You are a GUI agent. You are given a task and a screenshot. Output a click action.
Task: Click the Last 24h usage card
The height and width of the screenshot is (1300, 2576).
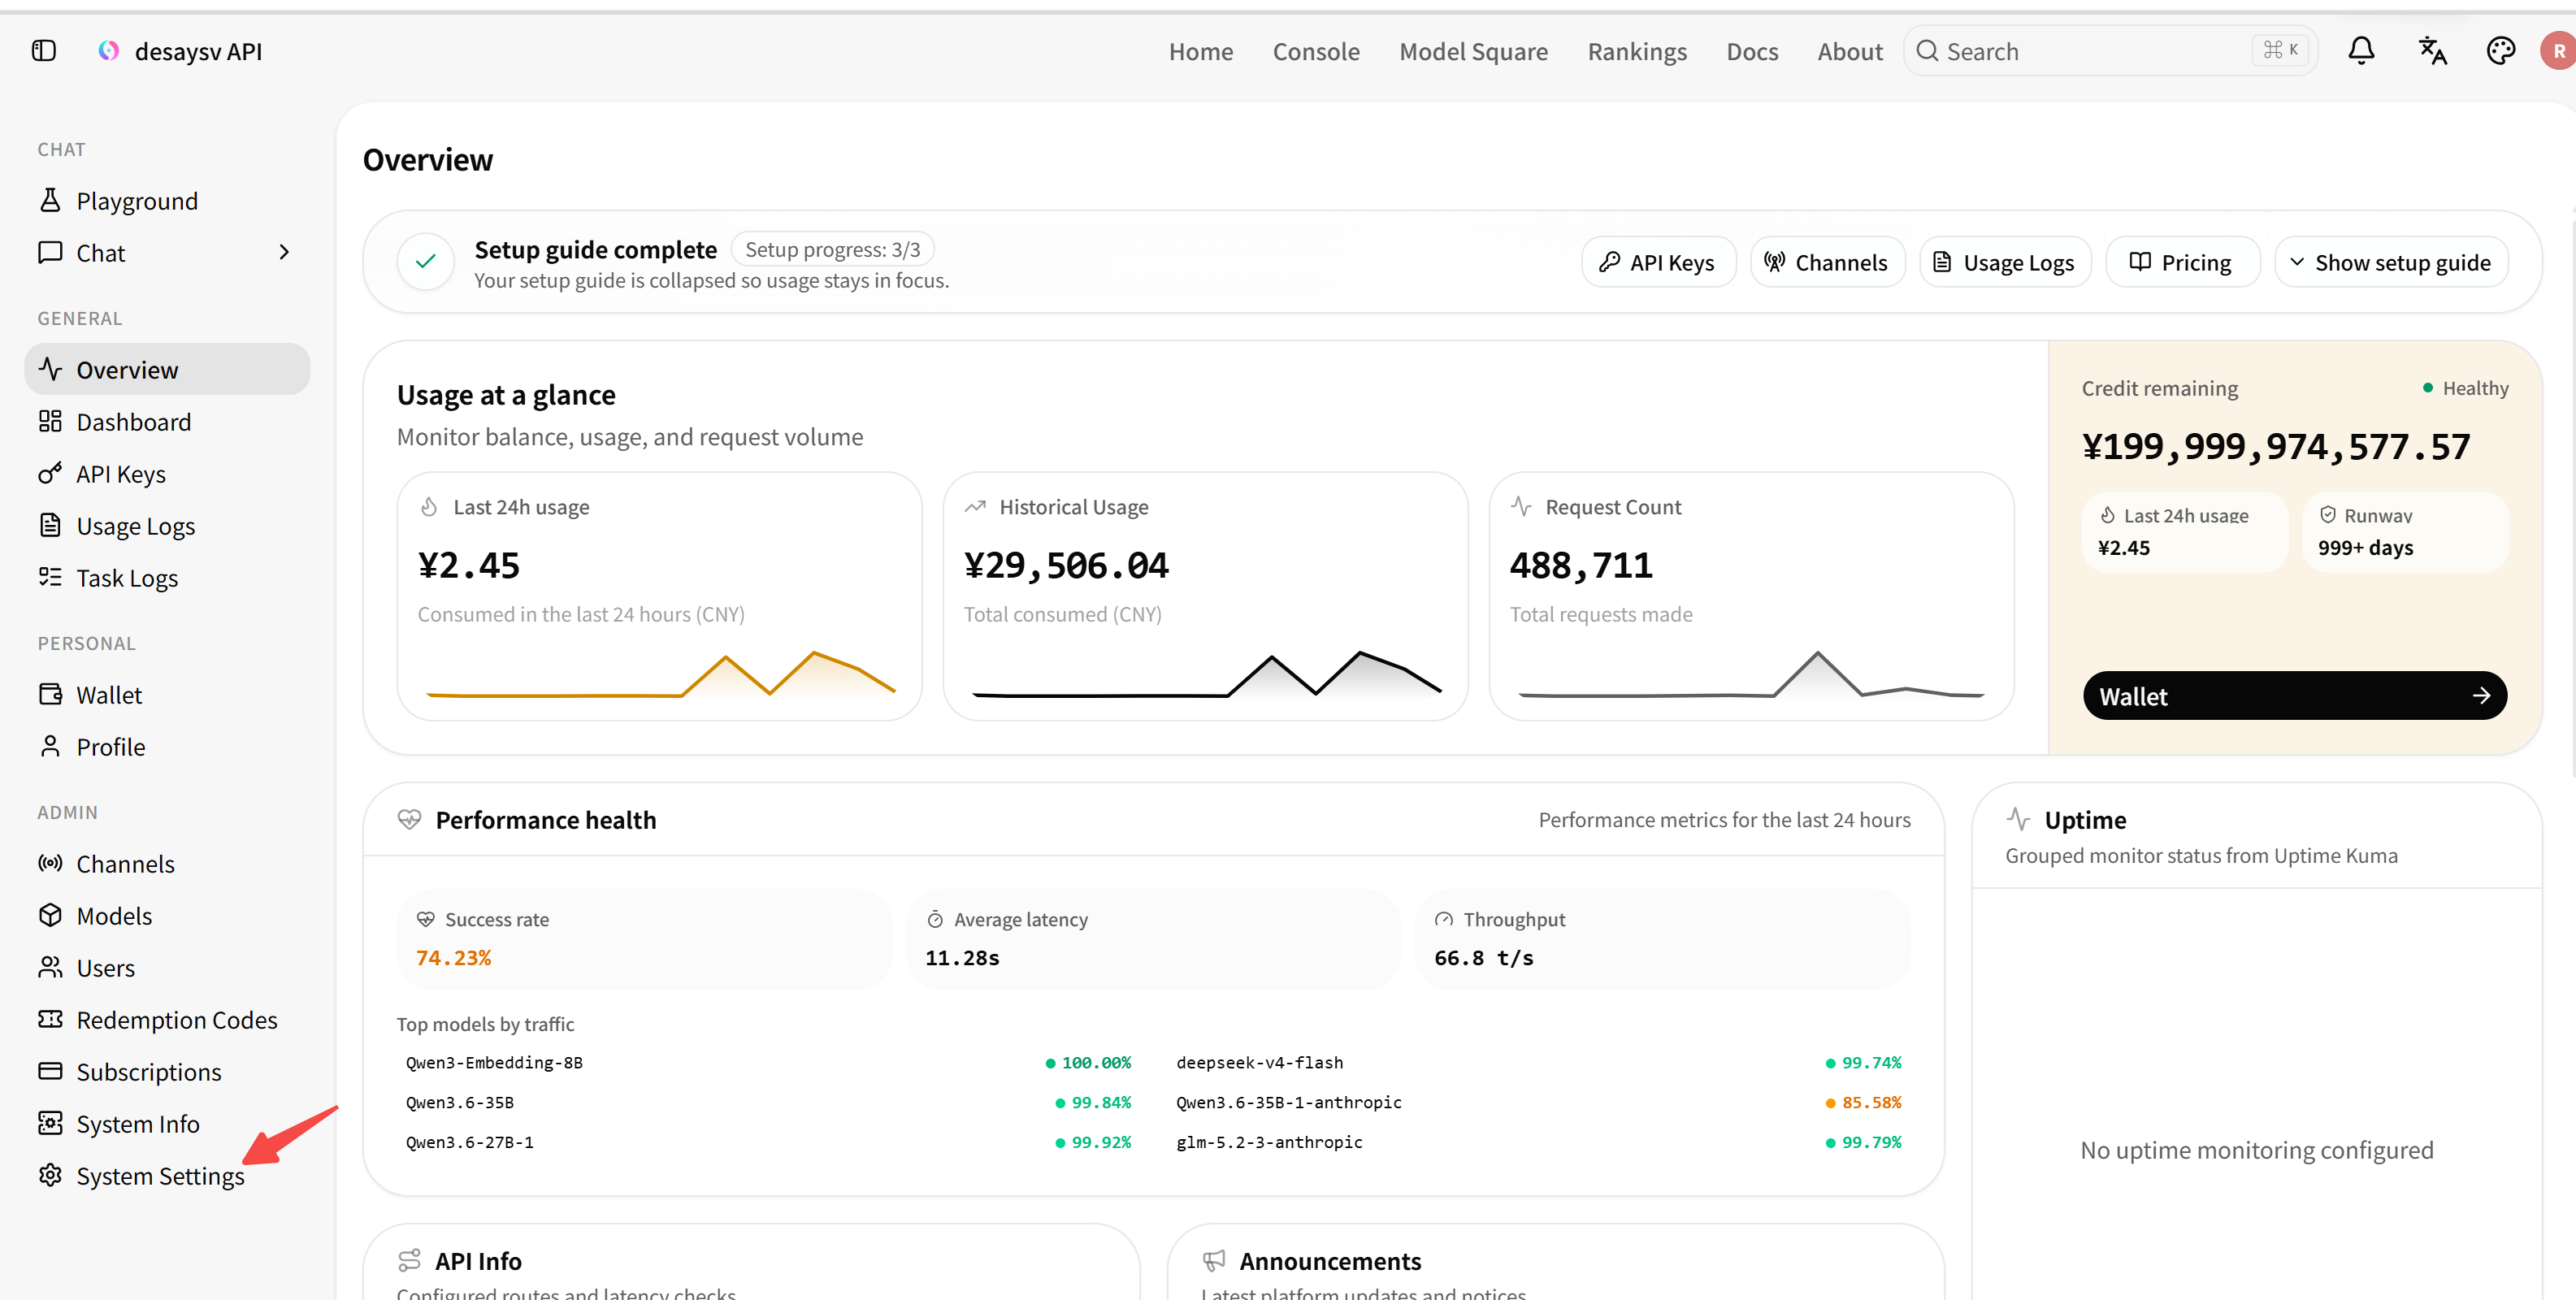tap(659, 596)
